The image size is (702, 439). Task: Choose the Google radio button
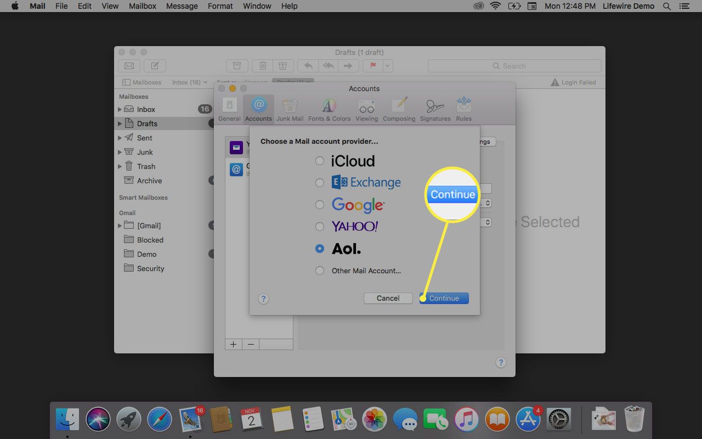tap(320, 205)
